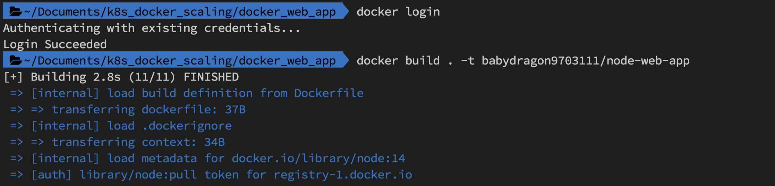Click the 'Login Succeeded' output line
Image resolution: width=775 pixels, height=186 pixels.
tap(55, 44)
